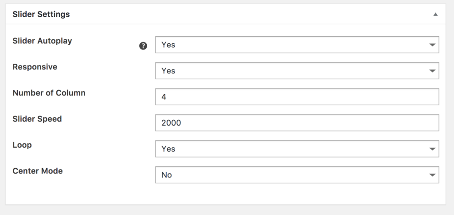The image size is (454, 215).
Task: Click the arrow on the Center Mode select
Action: pos(432,175)
